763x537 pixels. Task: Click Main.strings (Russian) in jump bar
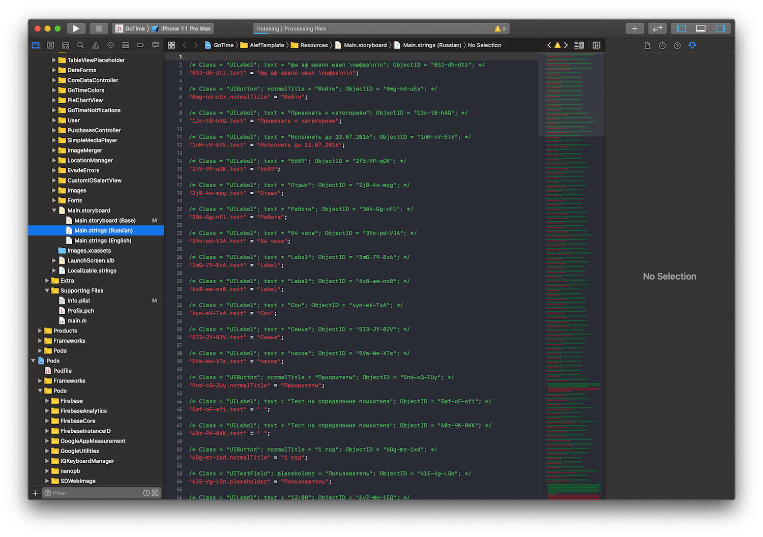(428, 45)
